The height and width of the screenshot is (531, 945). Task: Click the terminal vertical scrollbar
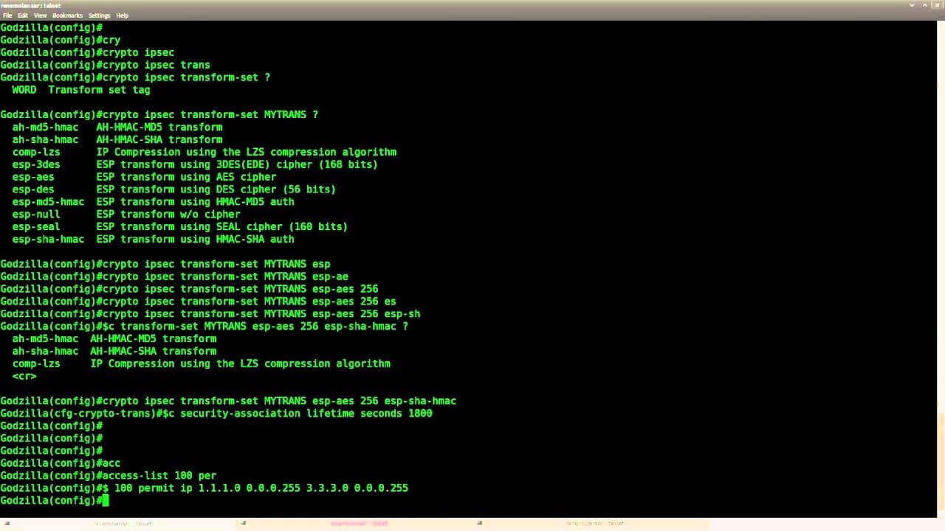pyautogui.click(x=941, y=265)
